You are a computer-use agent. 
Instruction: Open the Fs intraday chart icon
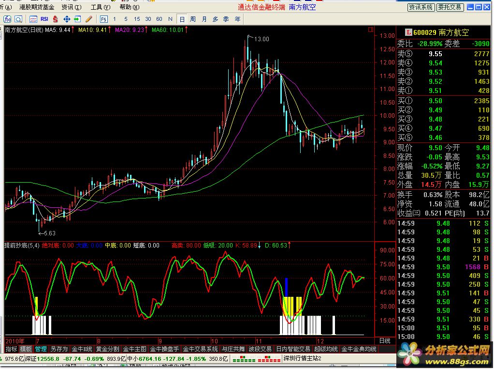(x=103, y=19)
